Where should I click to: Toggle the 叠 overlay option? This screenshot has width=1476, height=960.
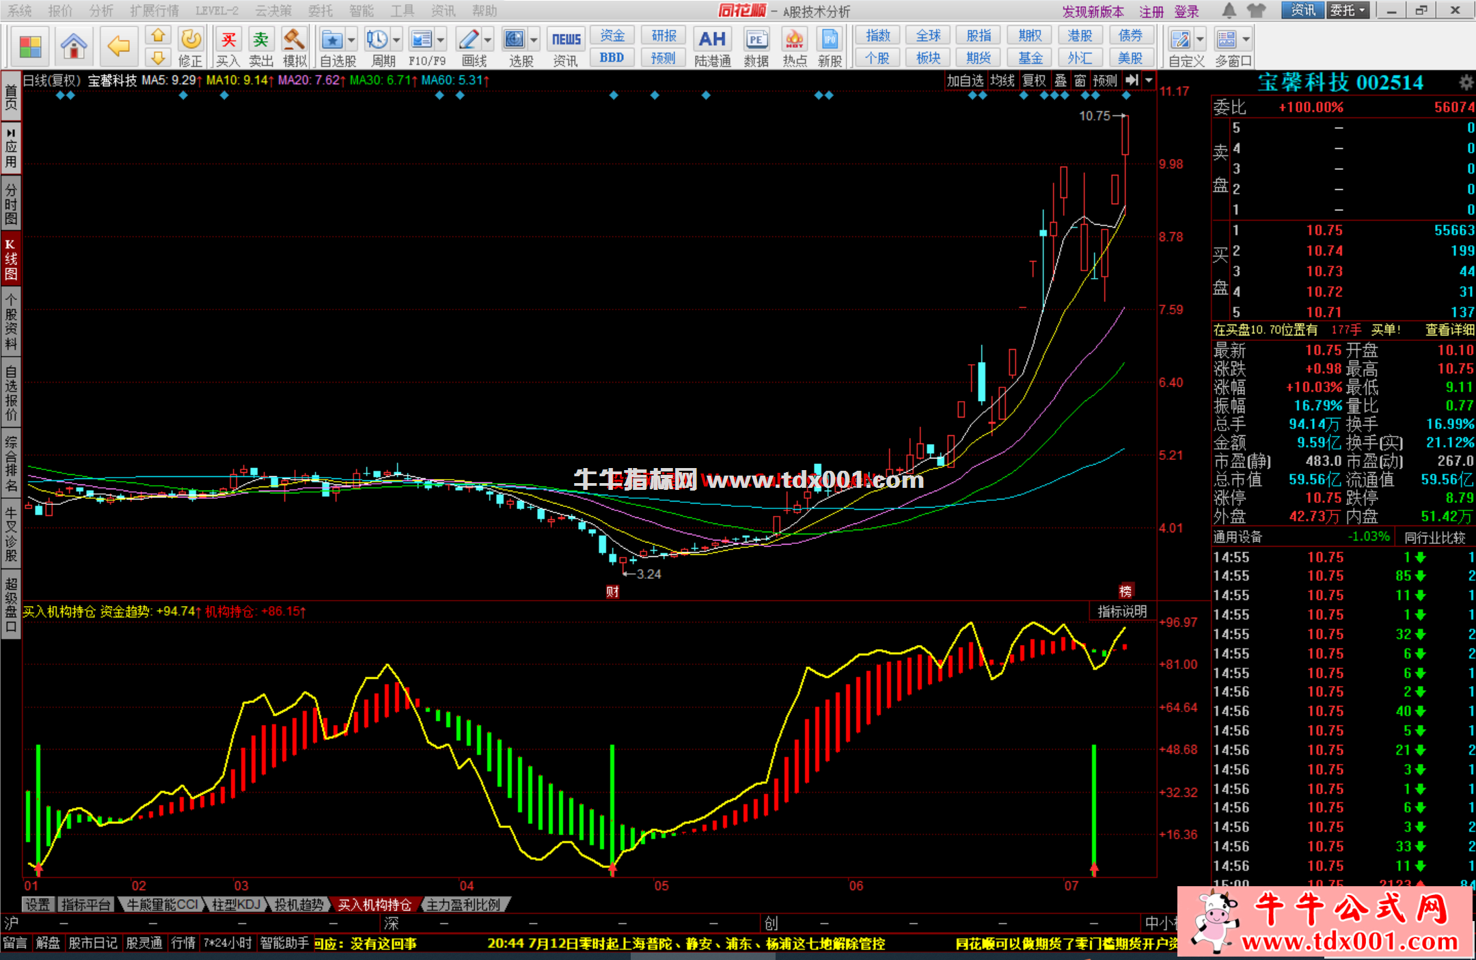pyautogui.click(x=1061, y=80)
